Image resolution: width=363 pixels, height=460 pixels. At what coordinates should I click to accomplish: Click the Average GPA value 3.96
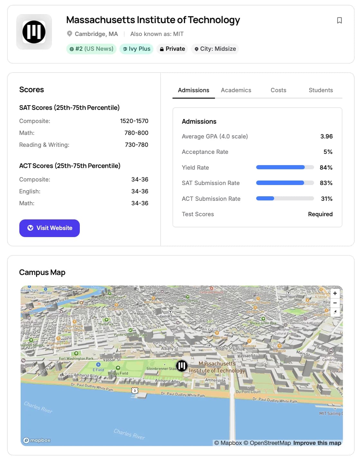[326, 137]
